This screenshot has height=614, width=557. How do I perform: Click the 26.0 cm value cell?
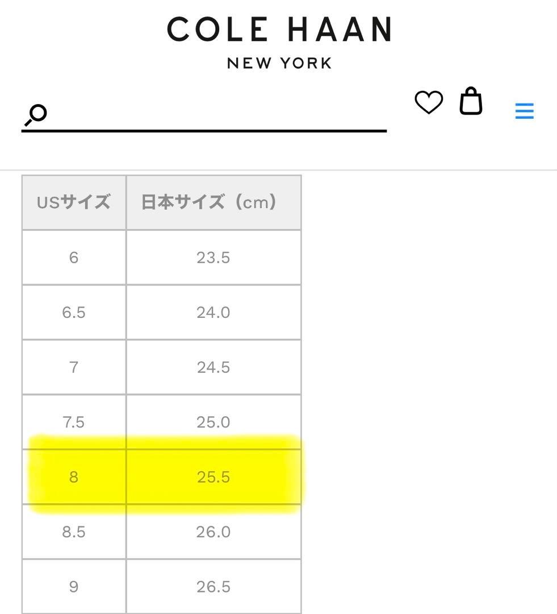[x=213, y=532]
